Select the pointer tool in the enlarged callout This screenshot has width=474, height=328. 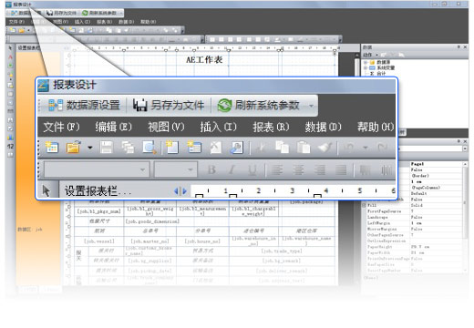point(46,190)
